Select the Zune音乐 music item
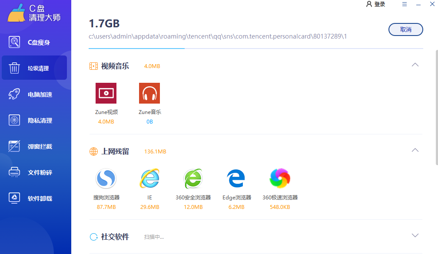This screenshot has width=438, height=254. point(149,93)
